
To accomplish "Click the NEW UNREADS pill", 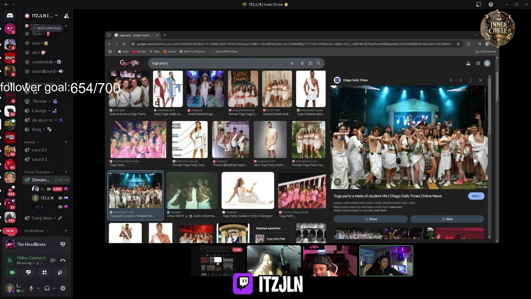I will tap(46, 28).
